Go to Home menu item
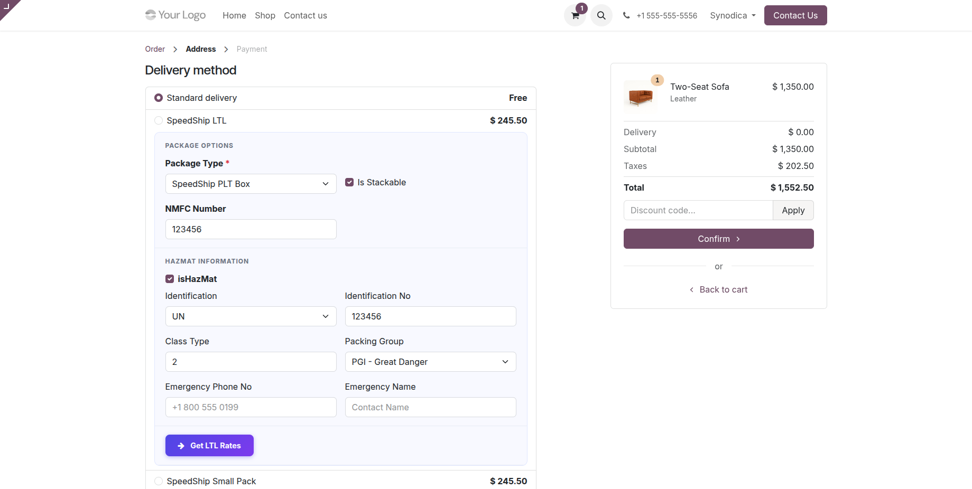 click(234, 15)
